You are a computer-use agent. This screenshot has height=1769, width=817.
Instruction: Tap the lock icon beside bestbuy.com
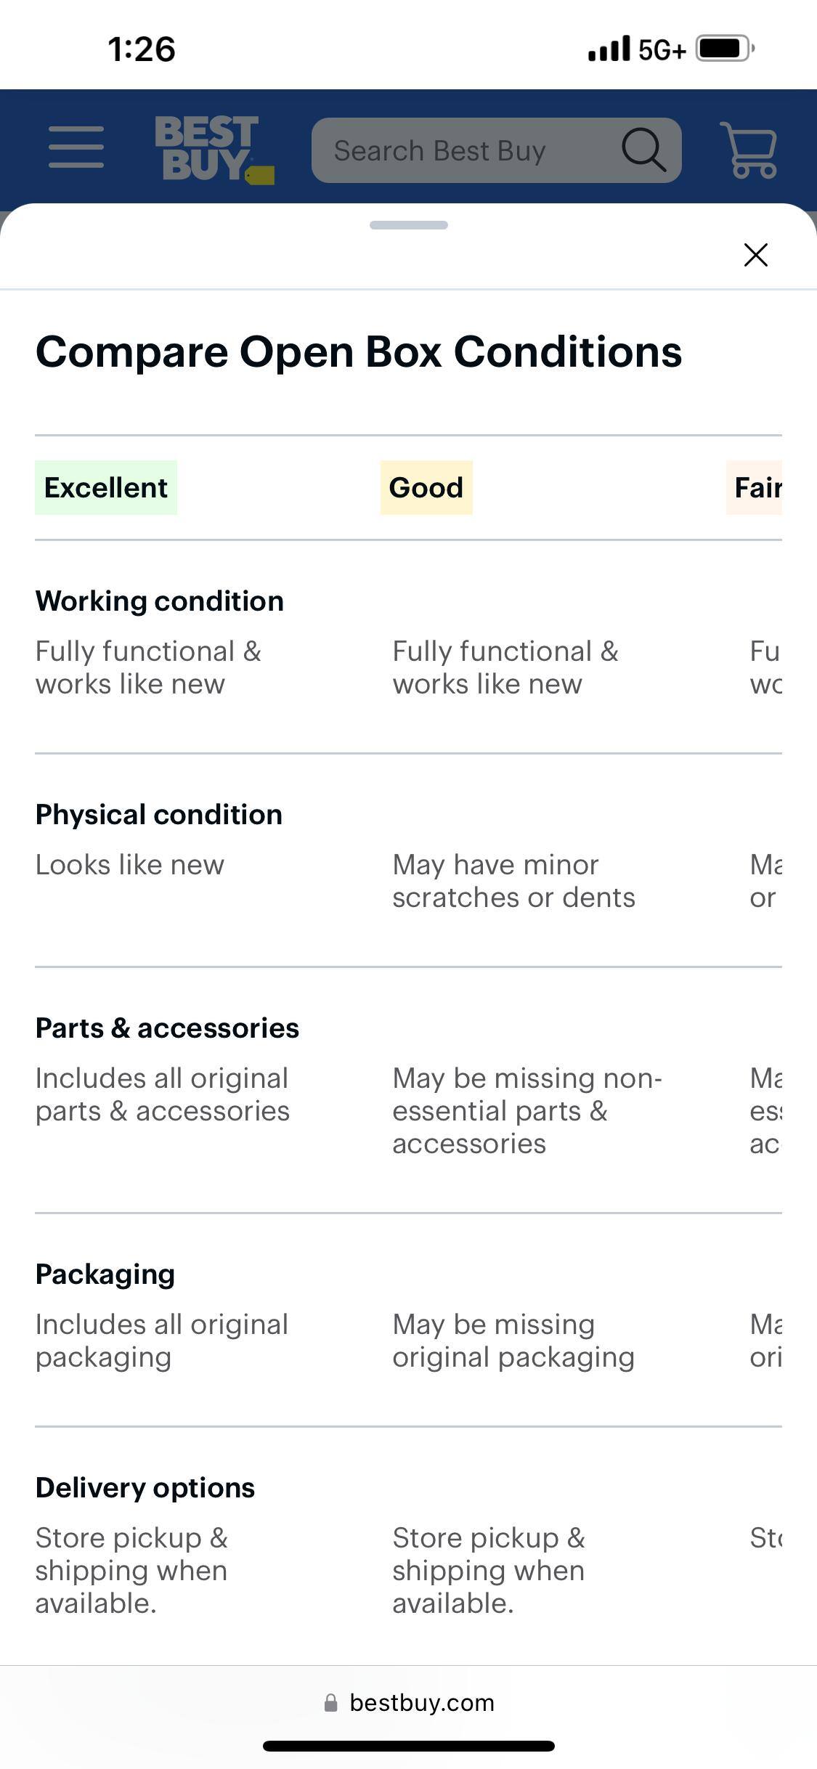click(x=330, y=1703)
